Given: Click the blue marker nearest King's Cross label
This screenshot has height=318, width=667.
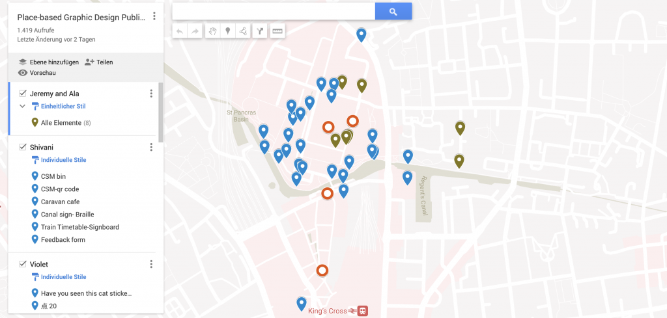Looking at the screenshot, I should click(302, 303).
